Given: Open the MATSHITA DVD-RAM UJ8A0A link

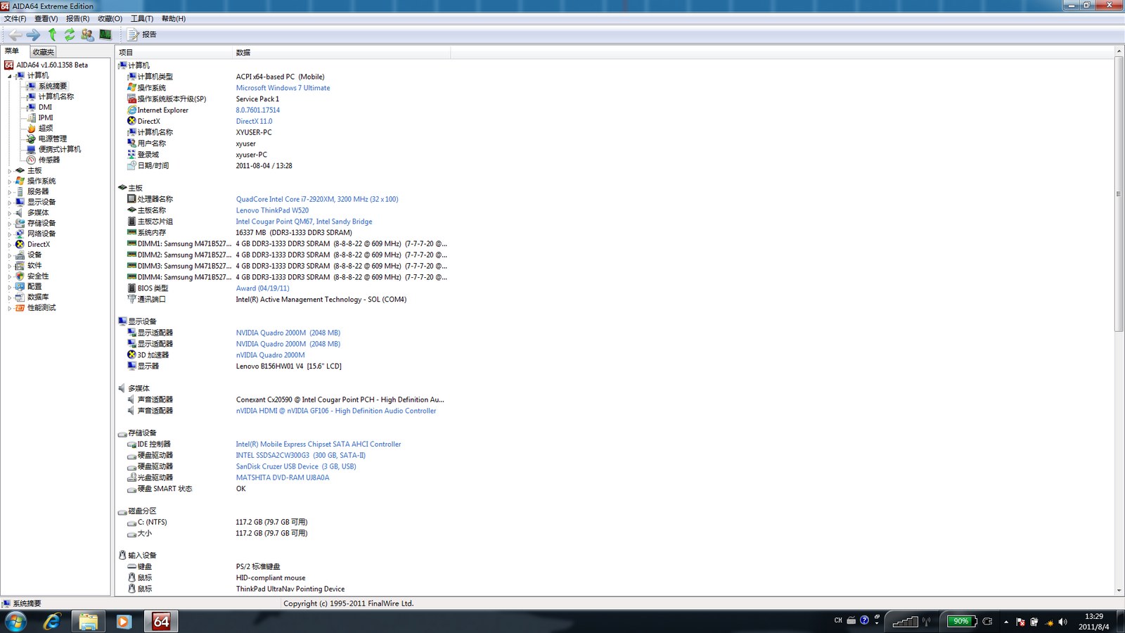Looking at the screenshot, I should click(x=282, y=478).
